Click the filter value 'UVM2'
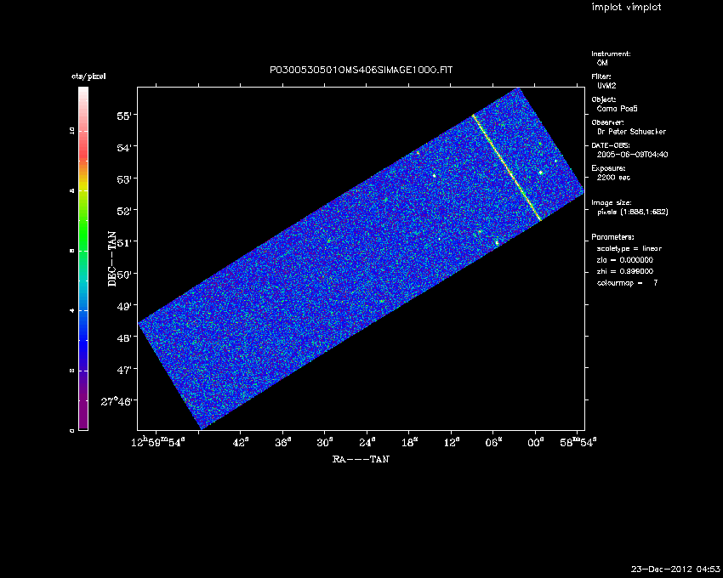This screenshot has height=578, width=723. click(606, 86)
